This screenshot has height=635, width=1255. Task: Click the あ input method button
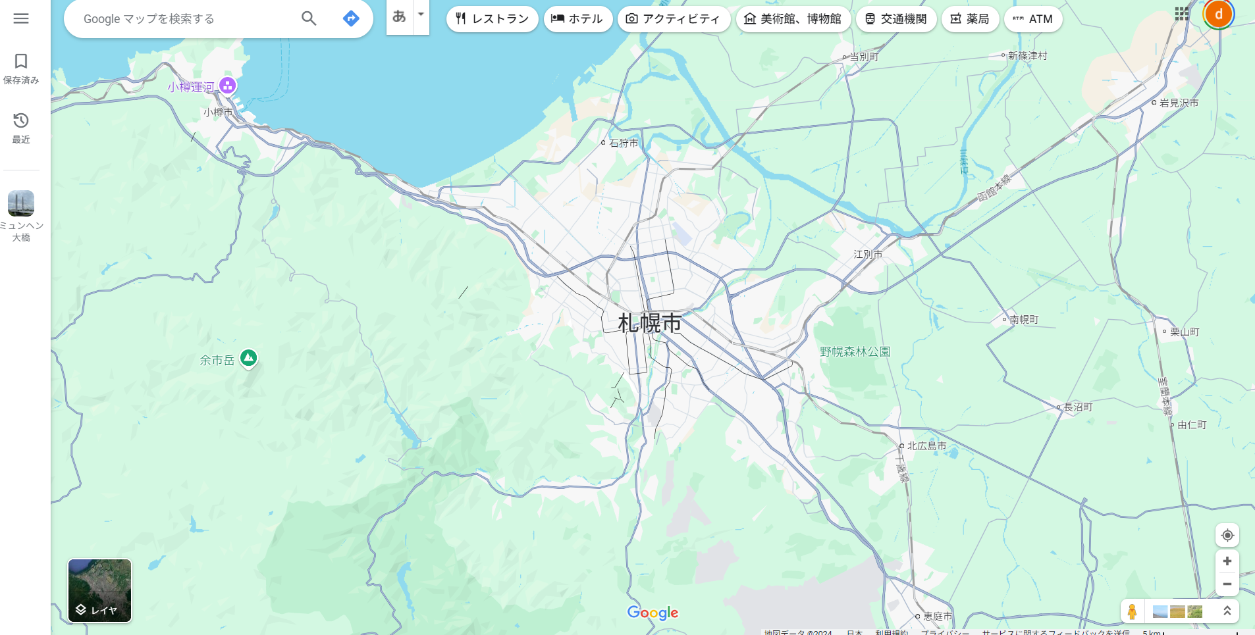[399, 16]
